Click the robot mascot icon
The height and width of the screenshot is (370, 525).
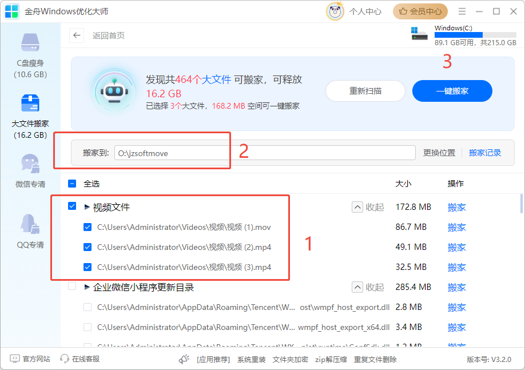[114, 91]
